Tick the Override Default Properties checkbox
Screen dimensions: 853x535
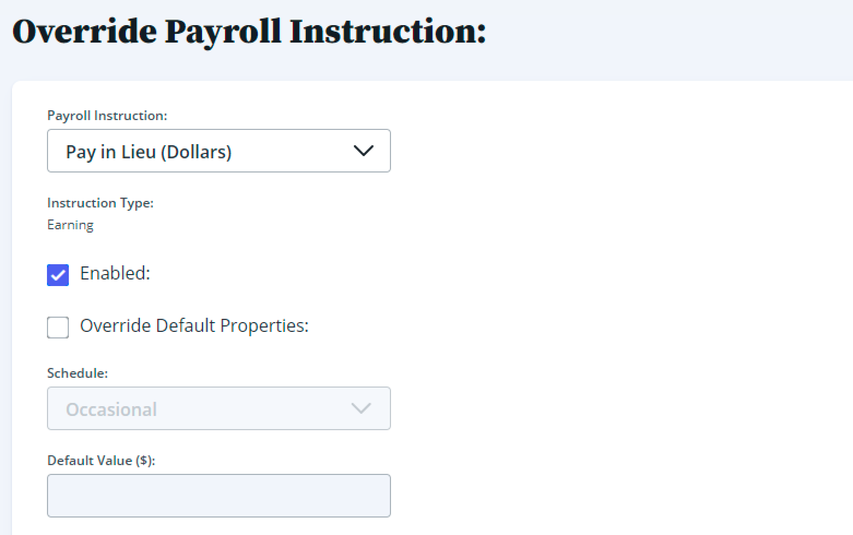pos(58,328)
